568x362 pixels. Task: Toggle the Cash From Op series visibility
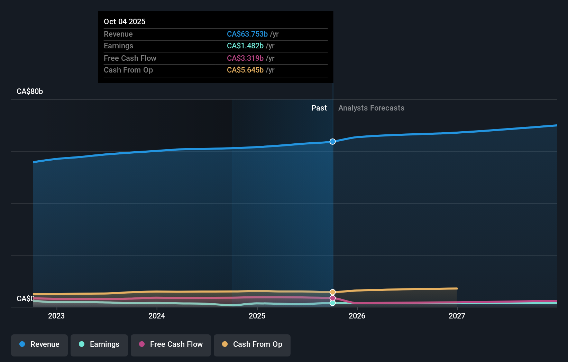click(x=252, y=344)
